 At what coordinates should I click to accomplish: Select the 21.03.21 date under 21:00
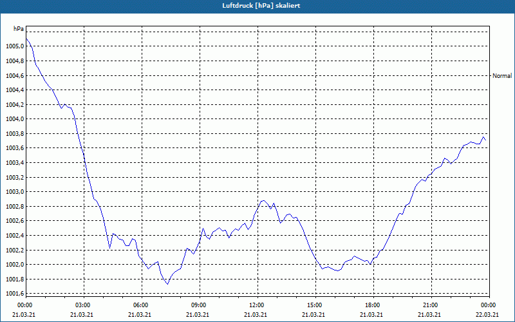pos(429,314)
